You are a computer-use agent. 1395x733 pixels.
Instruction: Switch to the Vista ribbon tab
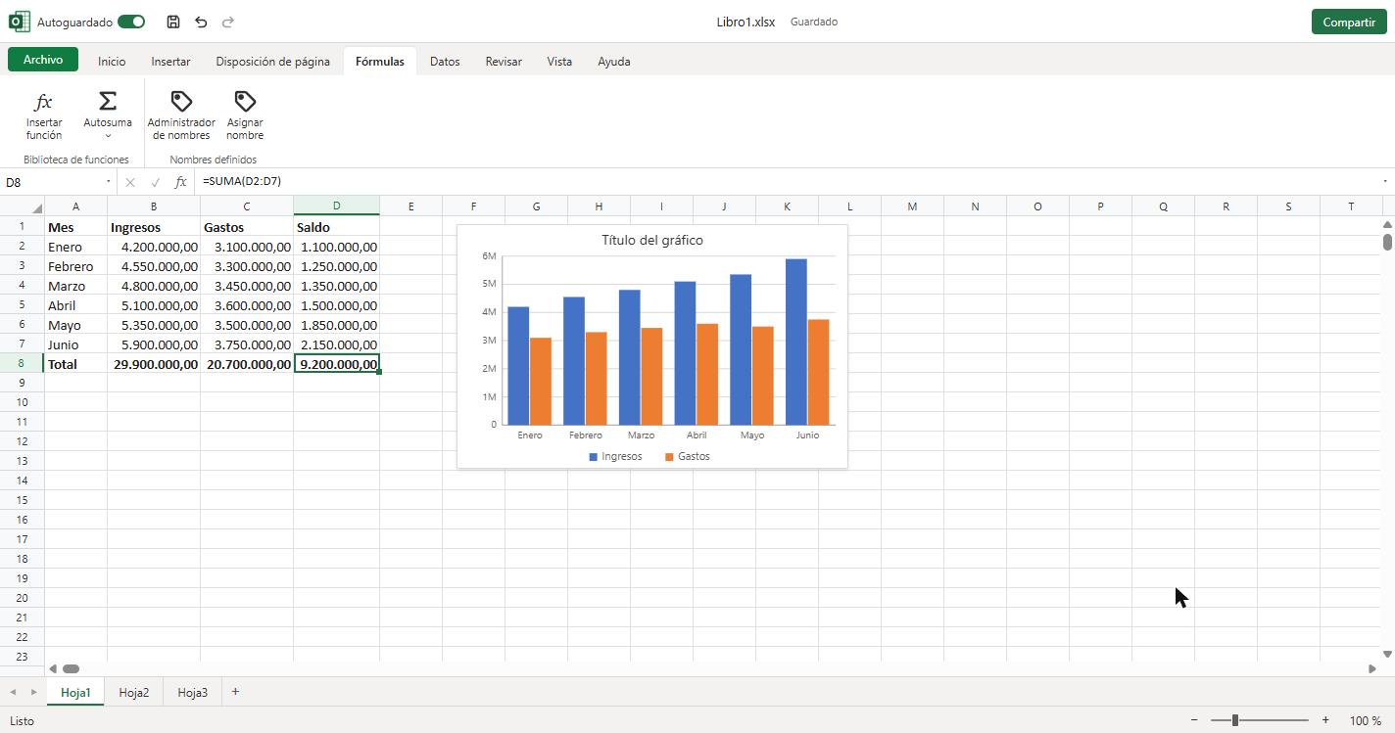coord(559,61)
